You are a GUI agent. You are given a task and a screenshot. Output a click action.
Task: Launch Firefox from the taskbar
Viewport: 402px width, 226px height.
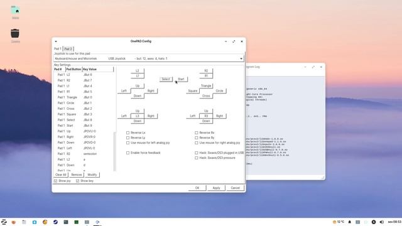[14, 222]
